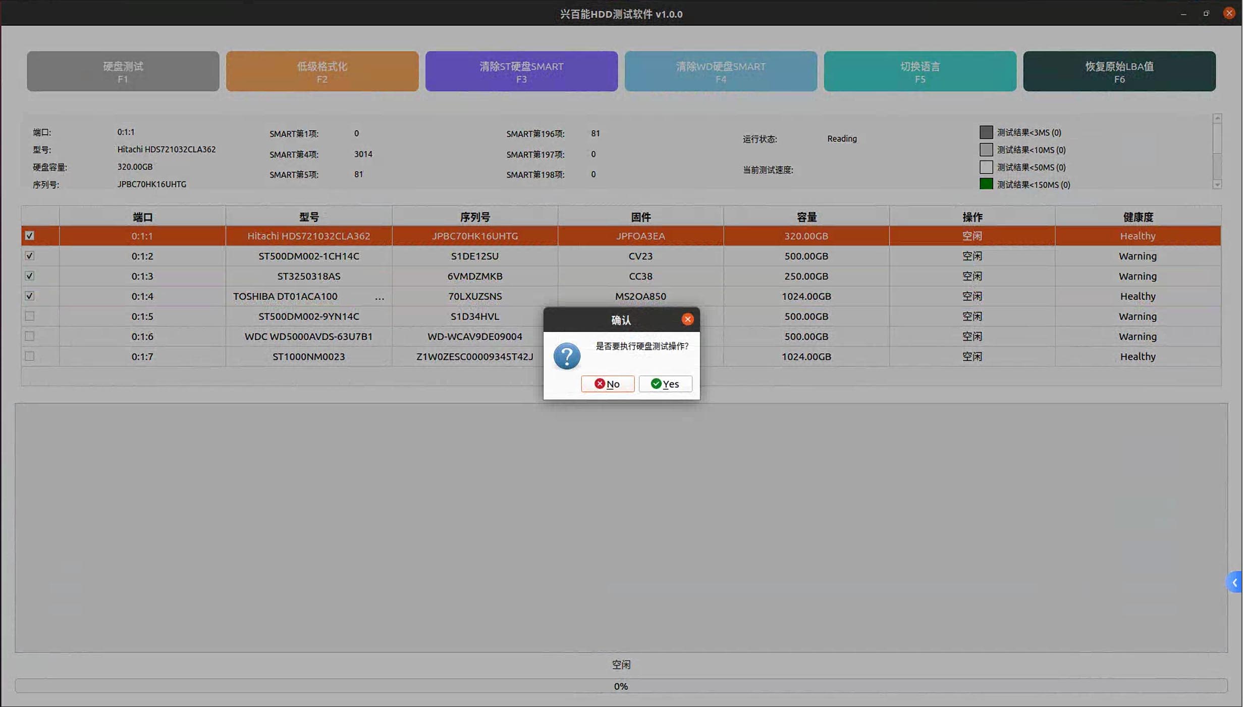Restore the window using title bar icon
The height and width of the screenshot is (707, 1243).
pos(1206,14)
